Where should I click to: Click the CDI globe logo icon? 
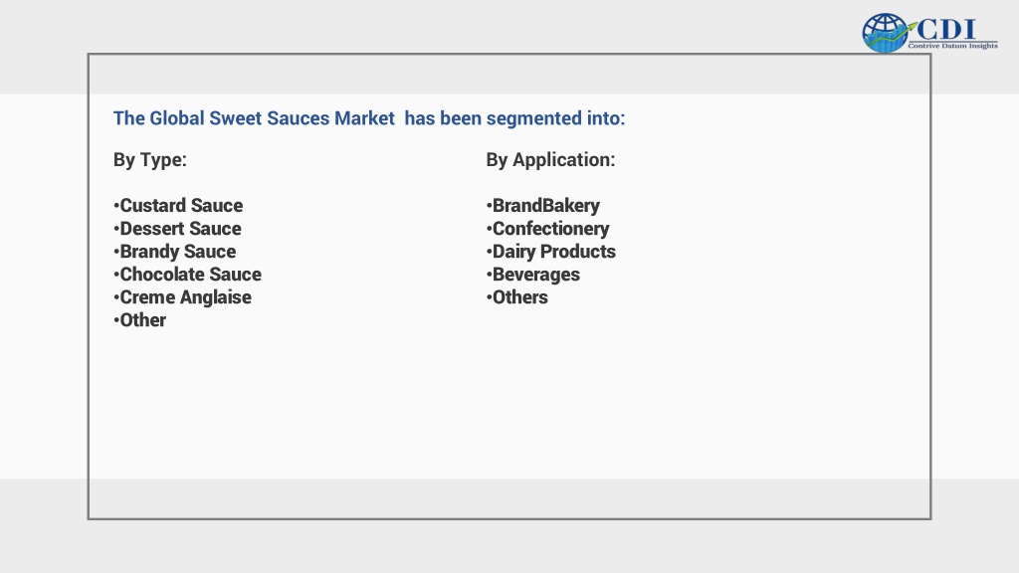pos(885,33)
